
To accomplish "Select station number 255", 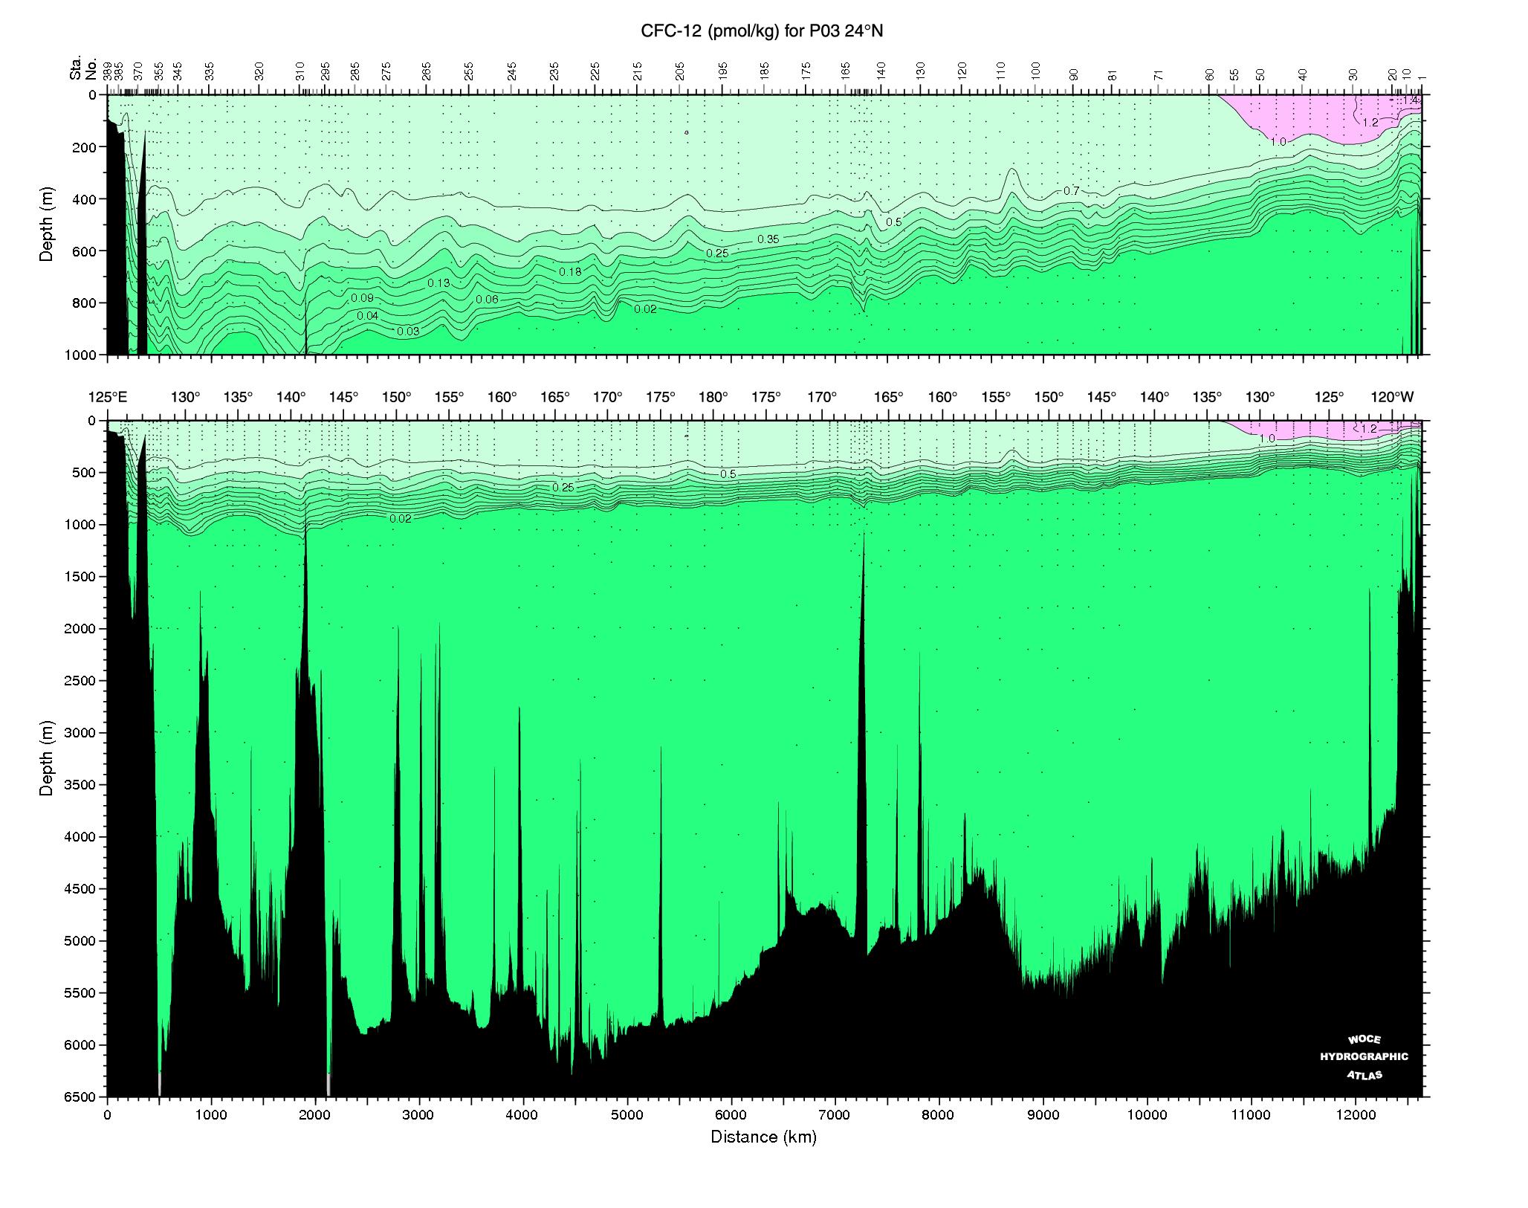I will coord(469,71).
